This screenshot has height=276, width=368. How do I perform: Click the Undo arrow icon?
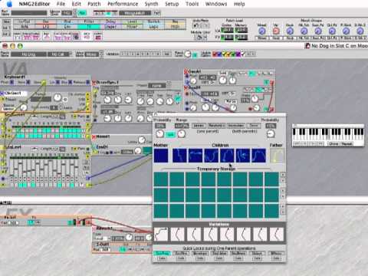(x=195, y=25)
